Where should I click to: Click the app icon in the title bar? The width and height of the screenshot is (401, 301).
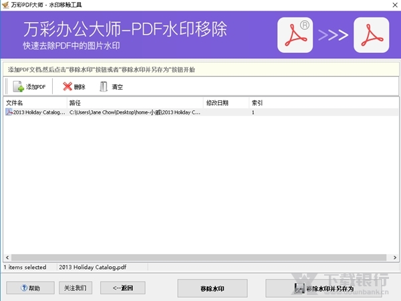5,5
